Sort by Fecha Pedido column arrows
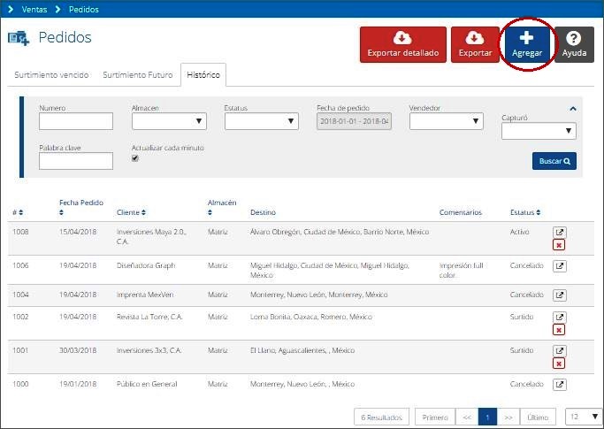This screenshot has width=604, height=429. [61, 212]
